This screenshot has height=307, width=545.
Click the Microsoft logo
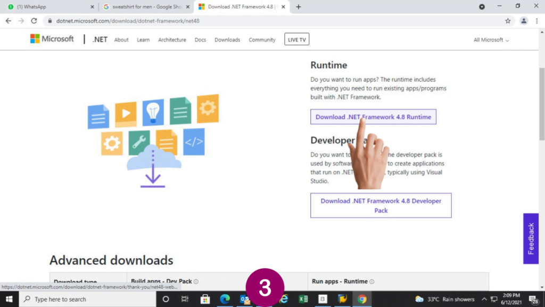point(52,39)
